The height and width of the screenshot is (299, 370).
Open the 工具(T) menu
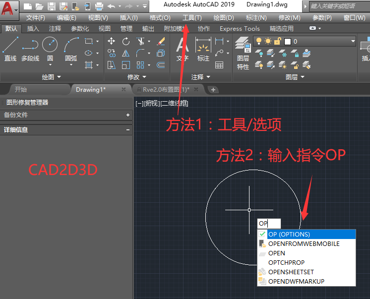coord(192,18)
